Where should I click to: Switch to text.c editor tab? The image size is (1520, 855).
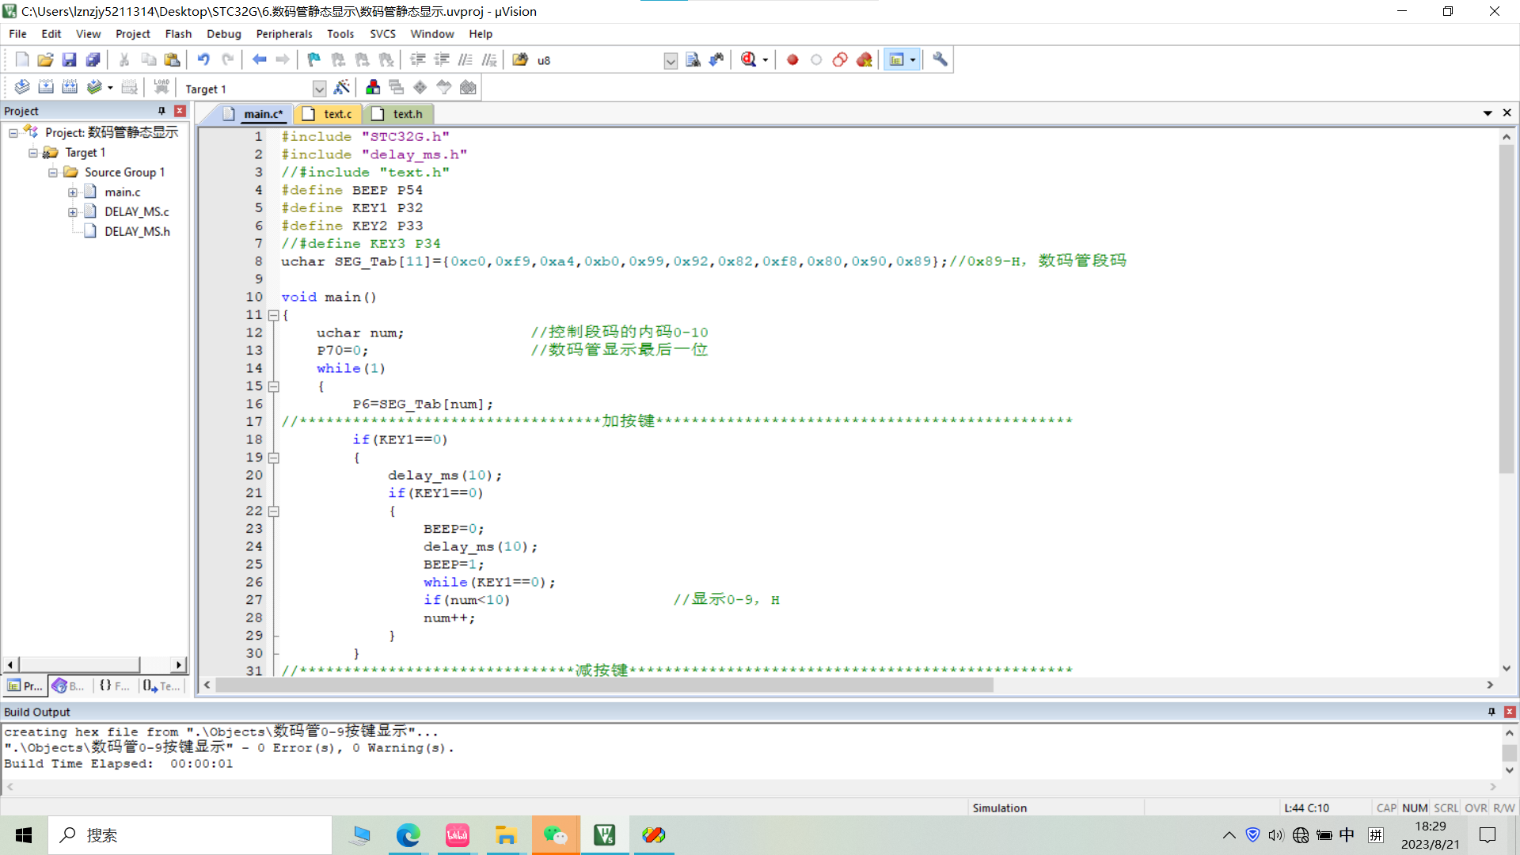[x=329, y=114]
